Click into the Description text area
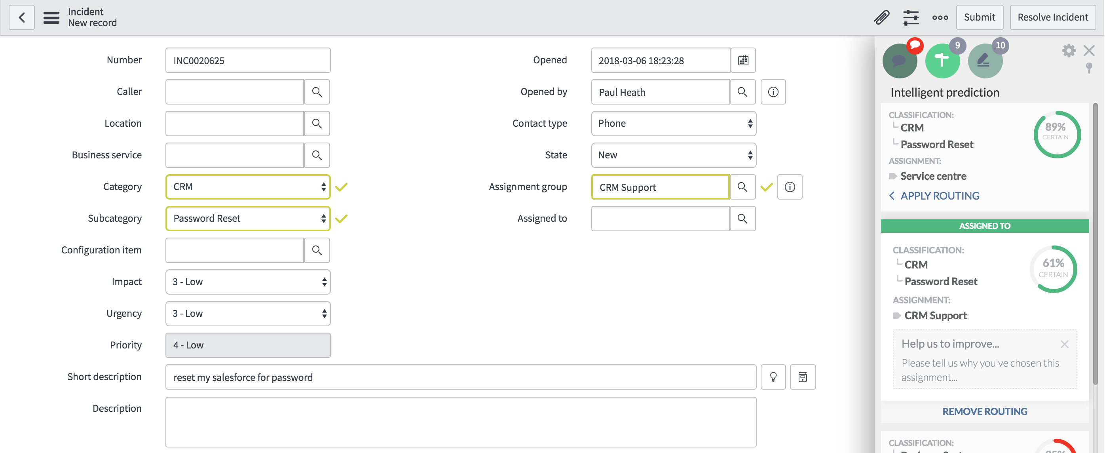 click(460, 422)
